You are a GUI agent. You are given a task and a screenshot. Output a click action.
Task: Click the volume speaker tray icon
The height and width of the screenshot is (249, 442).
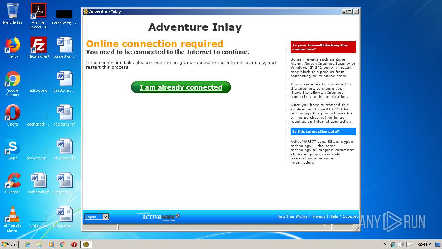point(401,245)
